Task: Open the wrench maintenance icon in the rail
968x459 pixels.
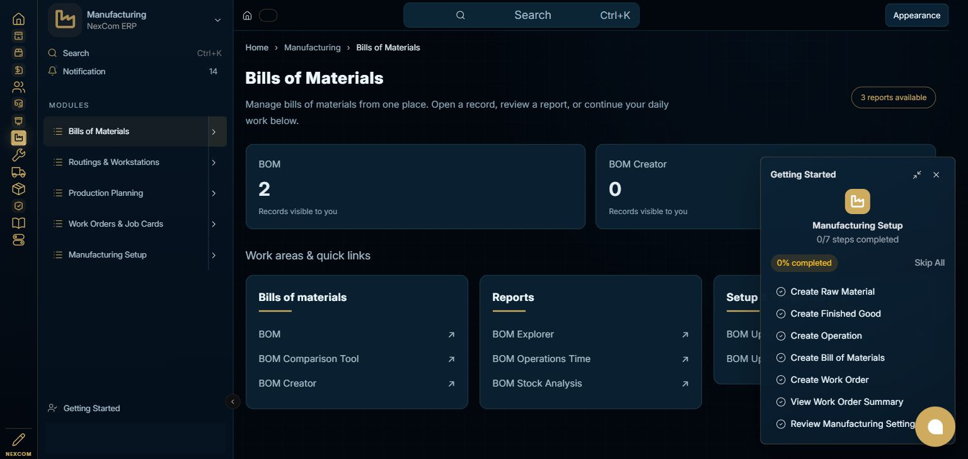Action: (19, 155)
